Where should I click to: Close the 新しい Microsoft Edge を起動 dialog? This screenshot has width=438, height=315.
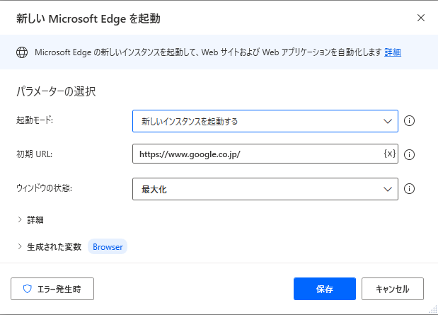tap(421, 18)
